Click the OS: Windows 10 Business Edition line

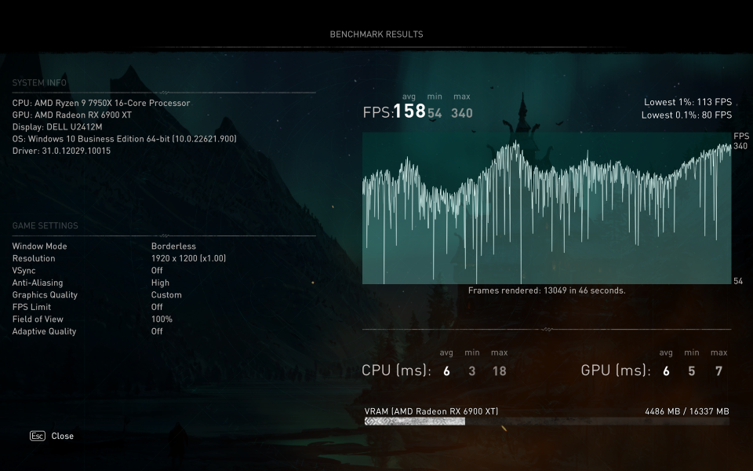coord(125,139)
